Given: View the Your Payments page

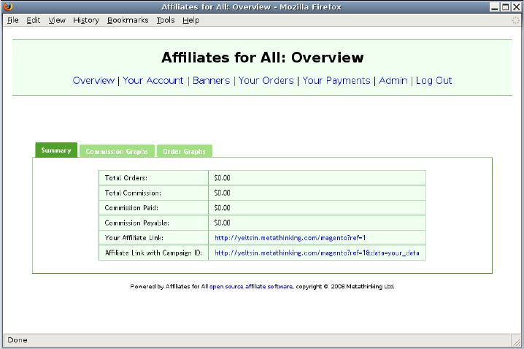Looking at the screenshot, I should click(x=336, y=80).
